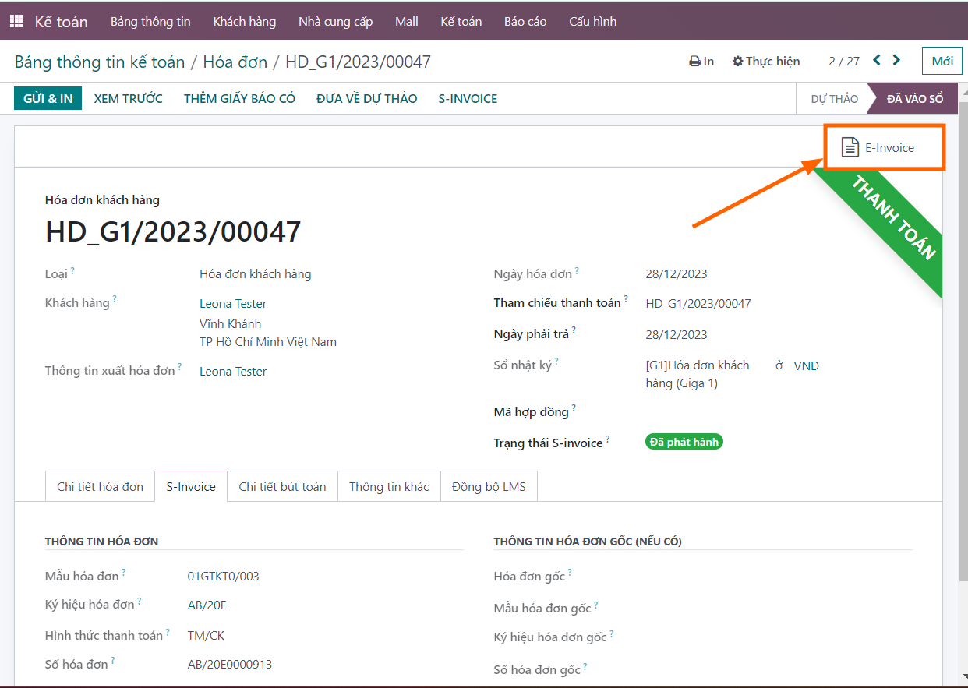
Task: Click help mark beside Tham chiếu thanh toán
Action: tap(626, 298)
